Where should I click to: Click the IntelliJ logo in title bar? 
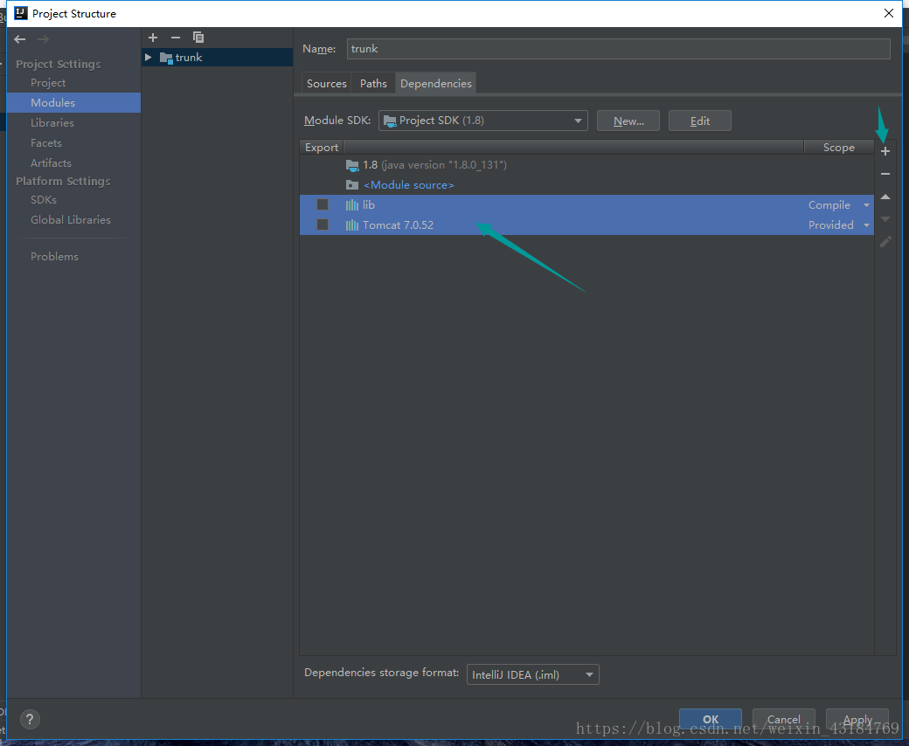pos(21,13)
